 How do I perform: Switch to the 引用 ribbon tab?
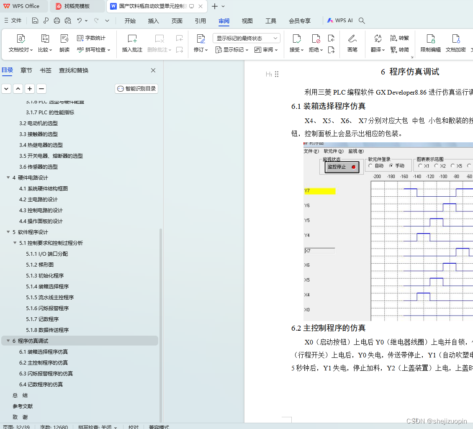click(x=201, y=21)
